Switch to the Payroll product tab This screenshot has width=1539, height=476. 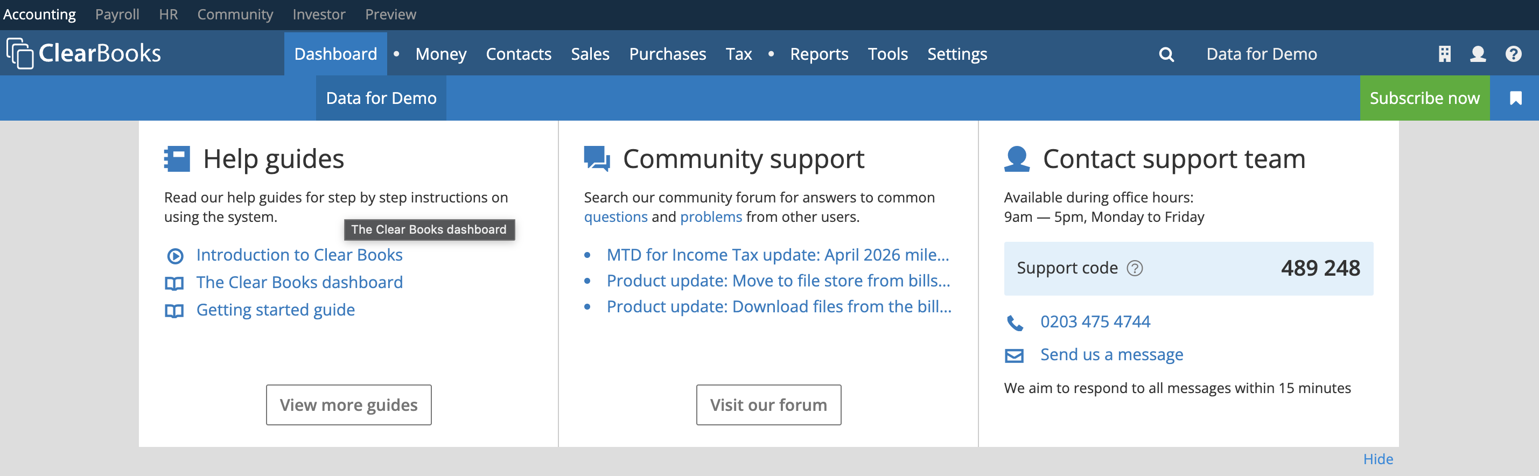pyautogui.click(x=117, y=15)
